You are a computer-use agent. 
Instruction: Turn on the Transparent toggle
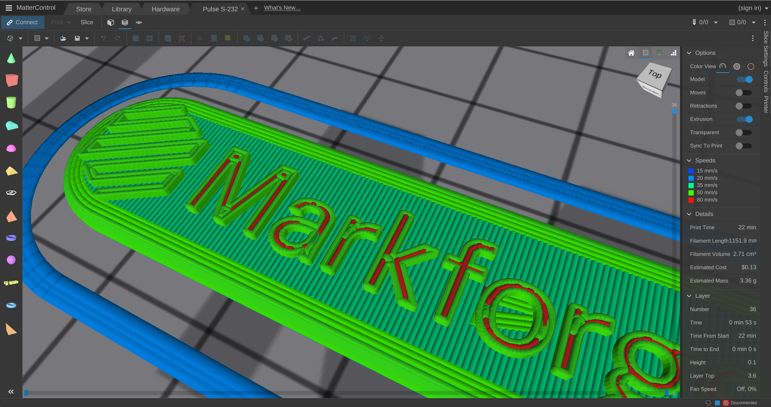tap(744, 133)
